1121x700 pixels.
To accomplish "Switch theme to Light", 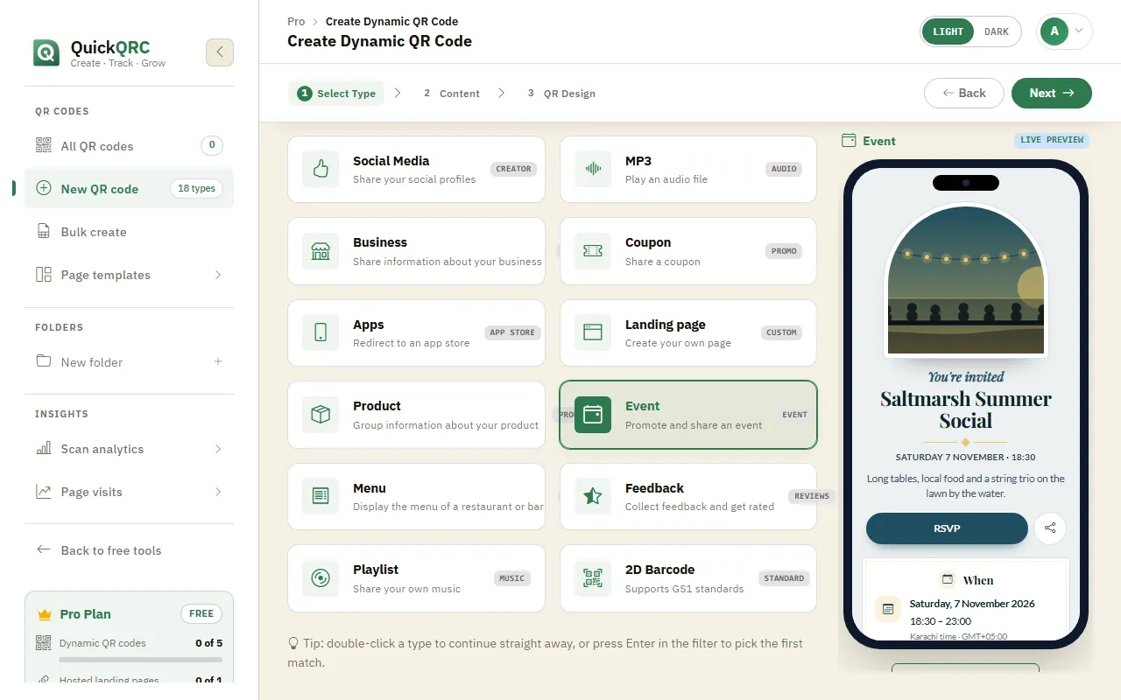I will coord(948,31).
